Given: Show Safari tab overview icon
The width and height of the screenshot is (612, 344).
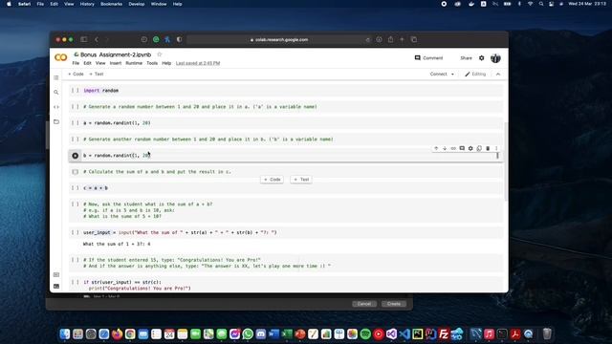Looking at the screenshot, I should 414,39.
